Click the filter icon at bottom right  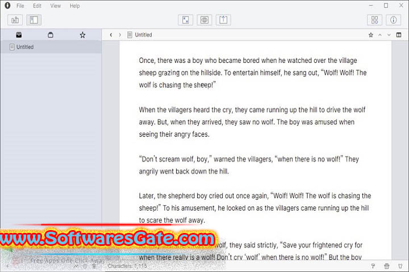[400, 266]
